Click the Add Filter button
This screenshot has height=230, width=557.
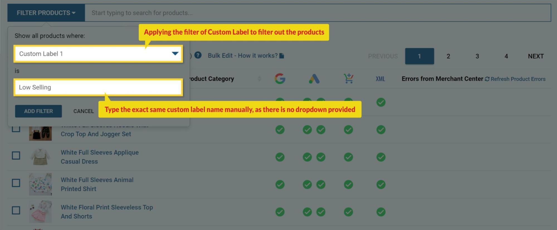pos(38,111)
